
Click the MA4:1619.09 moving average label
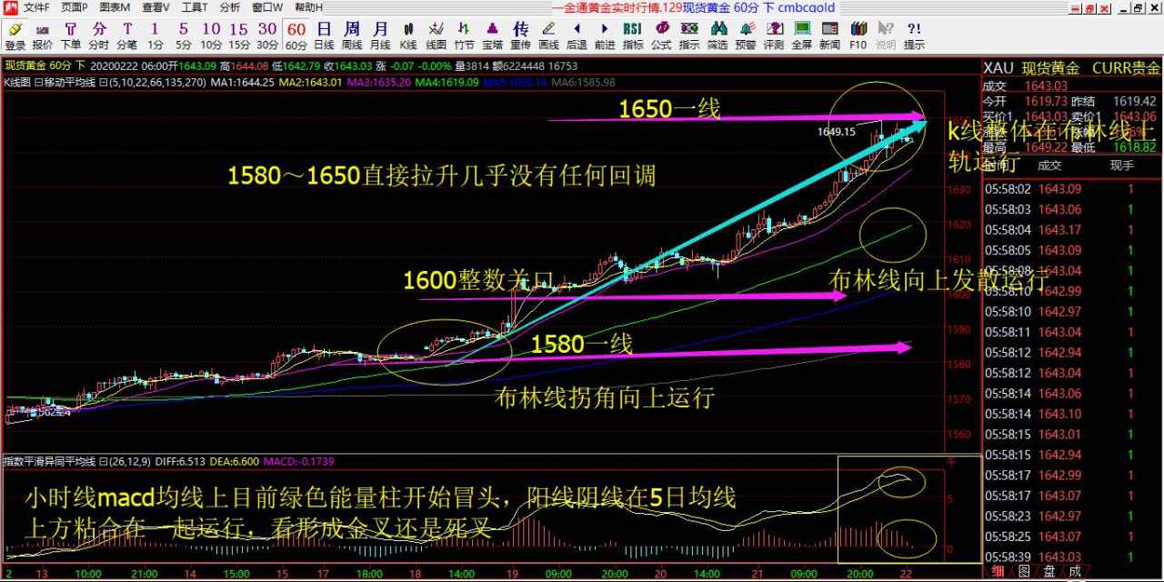point(447,82)
